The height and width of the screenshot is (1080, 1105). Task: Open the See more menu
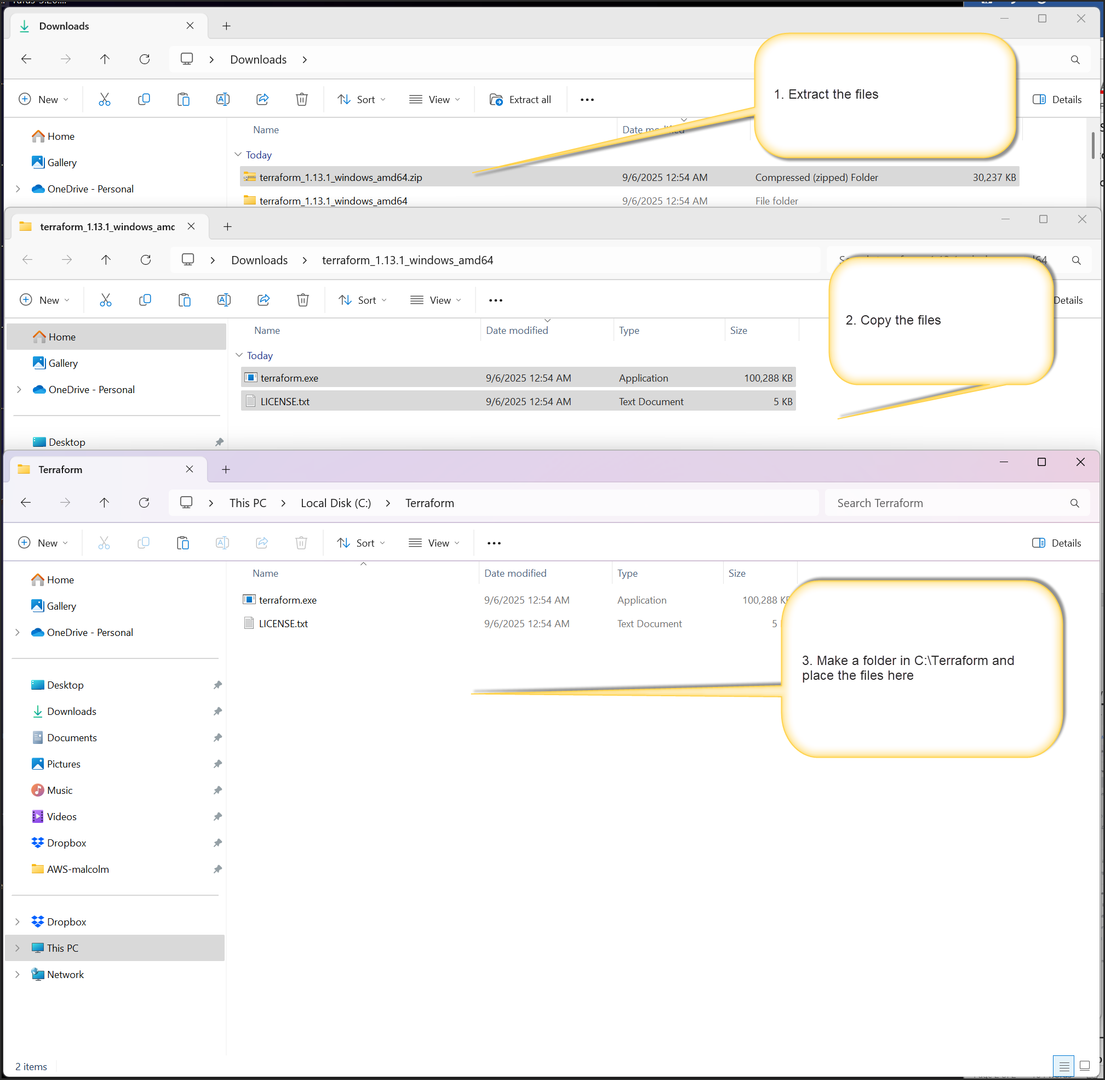(x=493, y=543)
